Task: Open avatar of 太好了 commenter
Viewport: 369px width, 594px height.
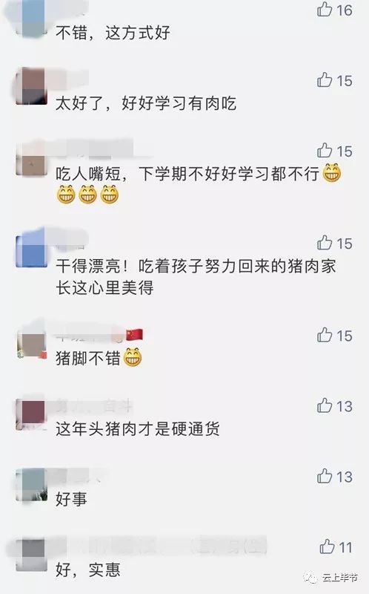Action: pos(32,87)
